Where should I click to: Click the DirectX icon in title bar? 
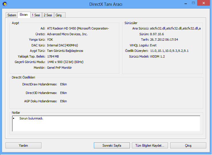click(x=5, y=4)
